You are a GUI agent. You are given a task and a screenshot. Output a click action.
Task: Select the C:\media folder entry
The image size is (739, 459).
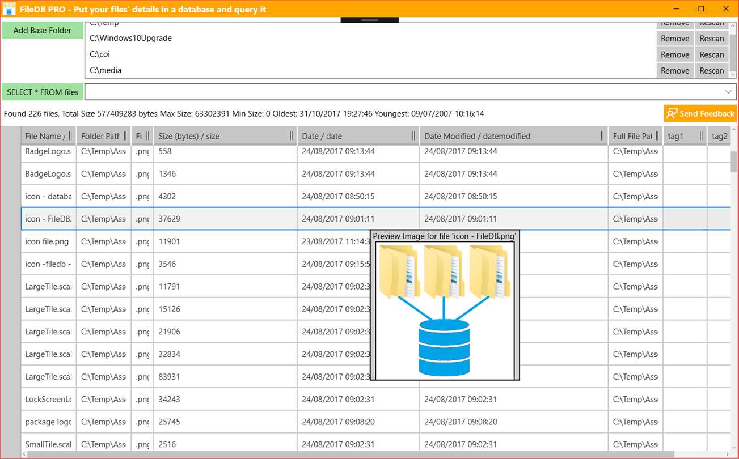point(105,70)
